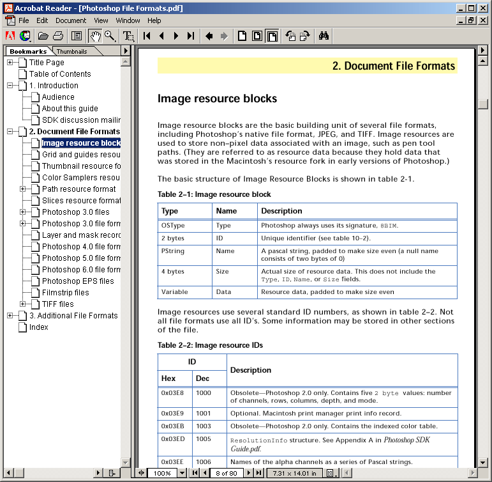492x482 pixels.
Task: Click the Print toolbar icon
Action: 58,36
